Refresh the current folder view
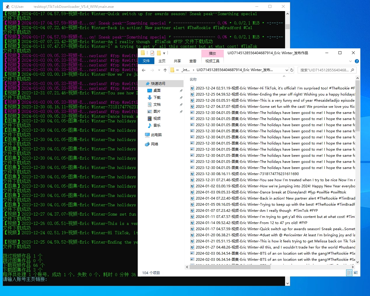This screenshot has height=296, width=370. (x=292, y=70)
